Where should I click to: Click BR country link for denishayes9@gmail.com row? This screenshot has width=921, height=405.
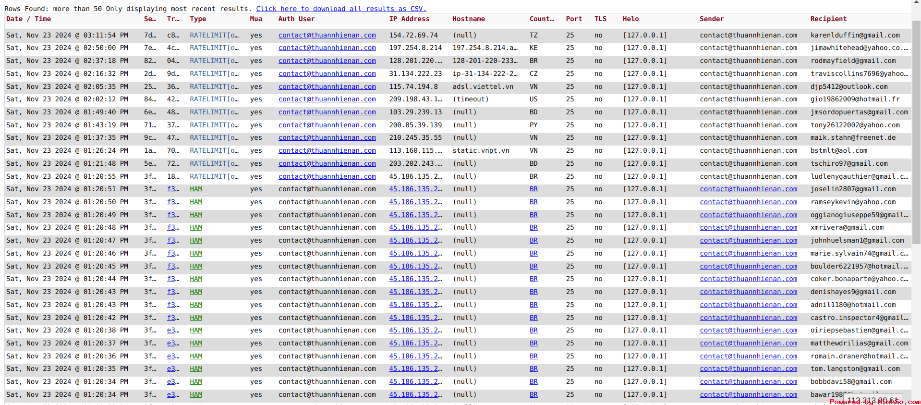(x=533, y=292)
